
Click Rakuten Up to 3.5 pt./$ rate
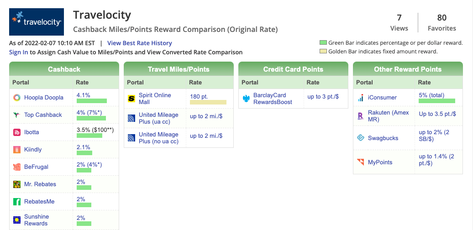437,114
